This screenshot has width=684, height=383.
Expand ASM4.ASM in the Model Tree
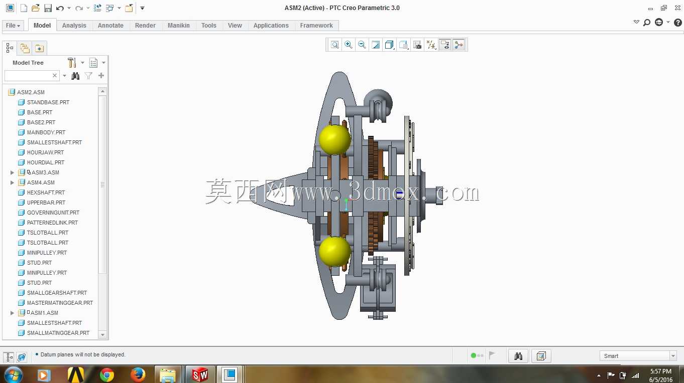[12, 182]
